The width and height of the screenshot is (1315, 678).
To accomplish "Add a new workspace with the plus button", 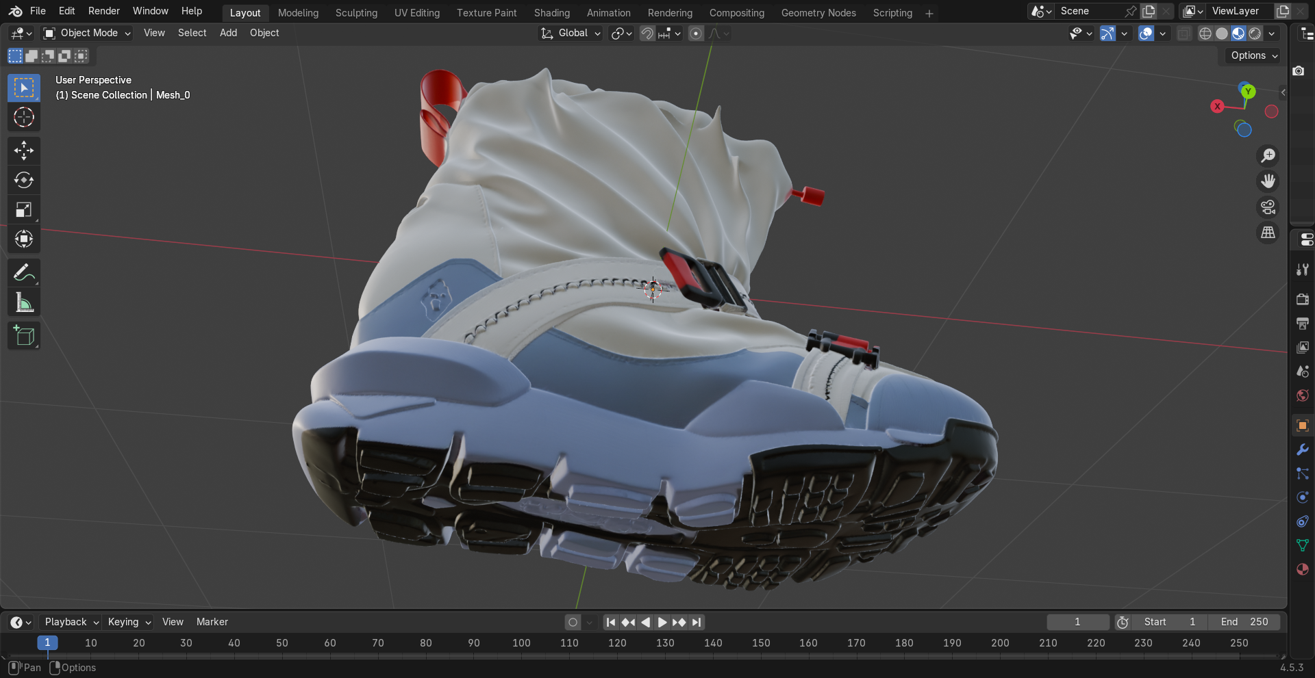I will [x=929, y=13].
